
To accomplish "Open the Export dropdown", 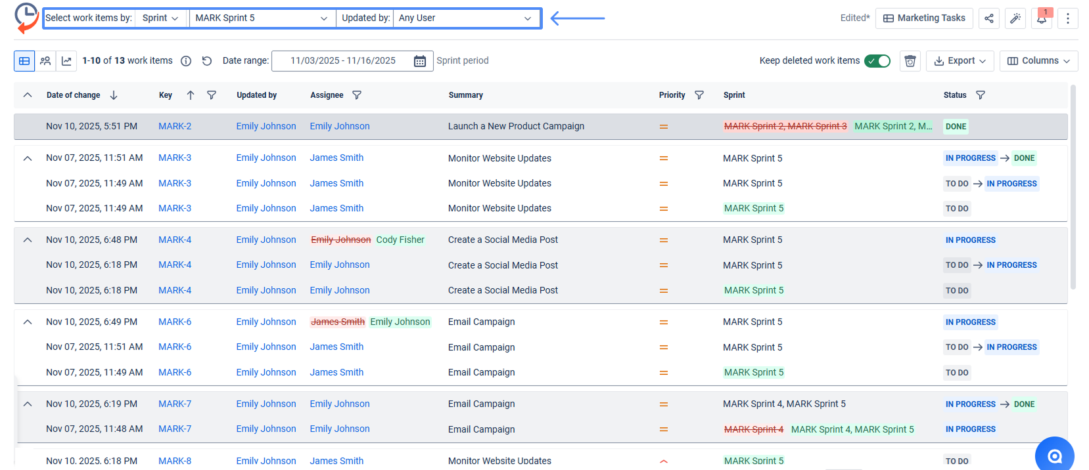I will pyautogui.click(x=960, y=61).
